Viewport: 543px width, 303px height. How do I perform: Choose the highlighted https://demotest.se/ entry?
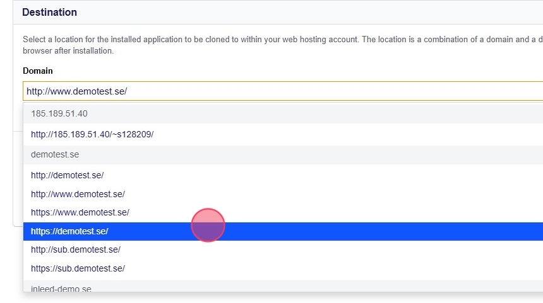tap(69, 231)
